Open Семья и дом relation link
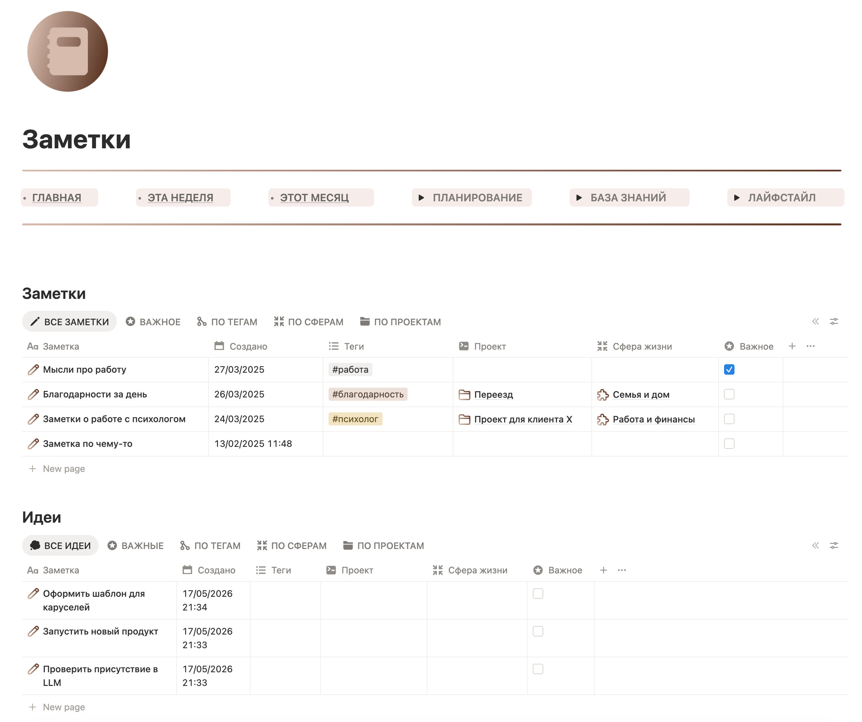Image resolution: width=862 pixels, height=722 pixels. pos(641,394)
